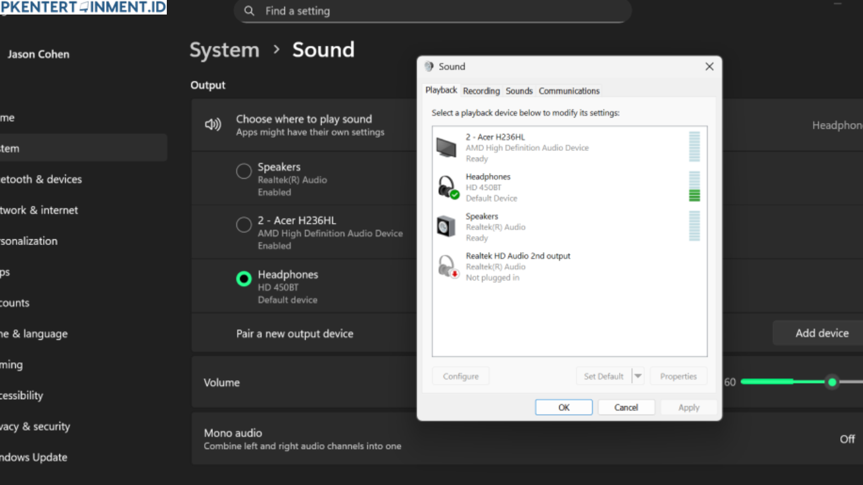Viewport: 863px width, 485px height.
Task: Click the Acer H236HL monitor speaker icon
Action: coord(447,146)
